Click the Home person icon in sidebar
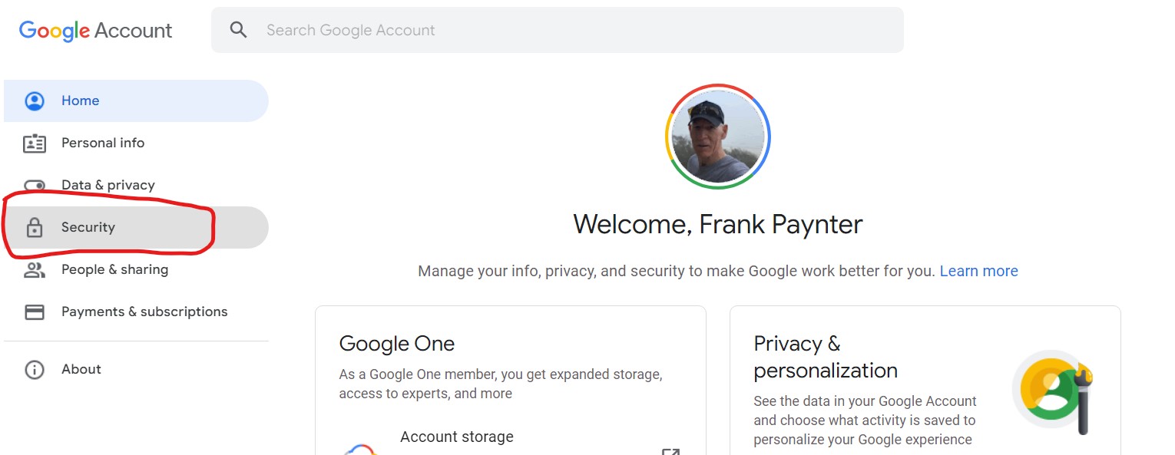The width and height of the screenshot is (1175, 455). 35,101
